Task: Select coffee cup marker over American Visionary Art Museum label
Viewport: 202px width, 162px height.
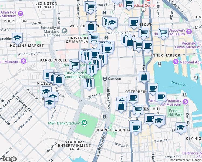Action: (161, 97)
